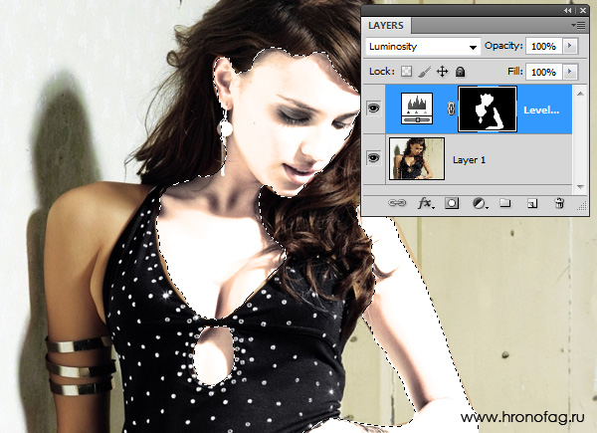This screenshot has height=433, width=597.
Task: Hide the Levels adjustment layer
Action: (373, 108)
